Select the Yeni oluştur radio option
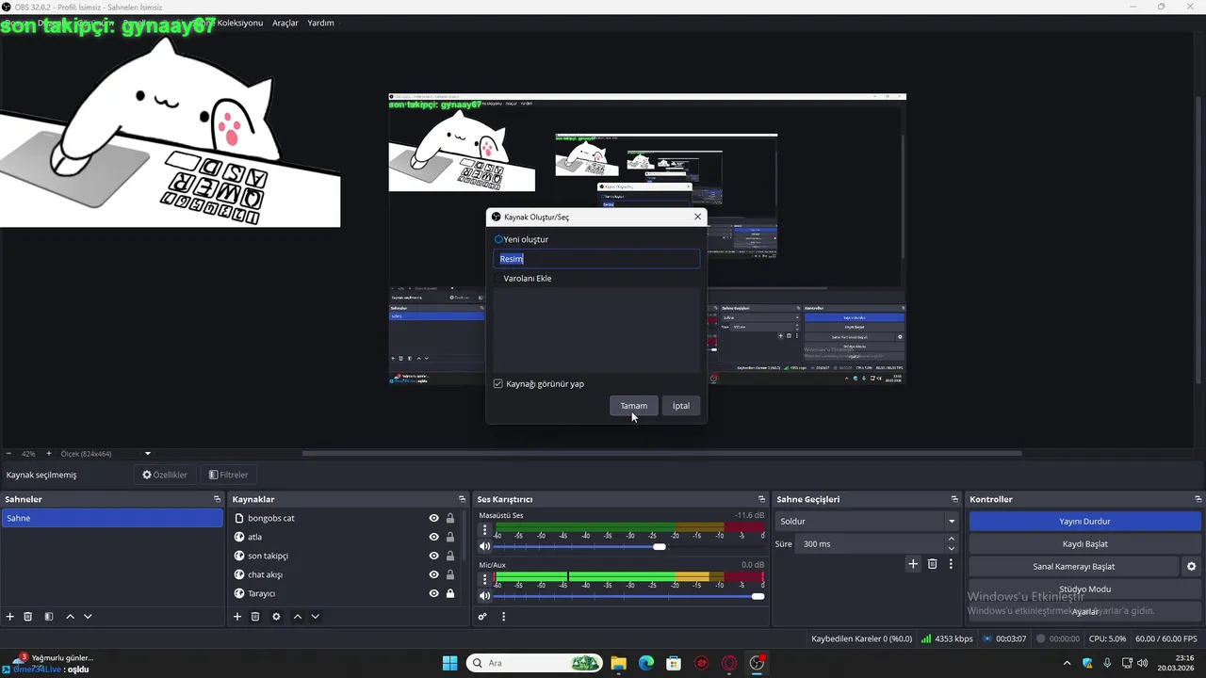Image resolution: width=1206 pixels, height=678 pixels. (x=498, y=239)
